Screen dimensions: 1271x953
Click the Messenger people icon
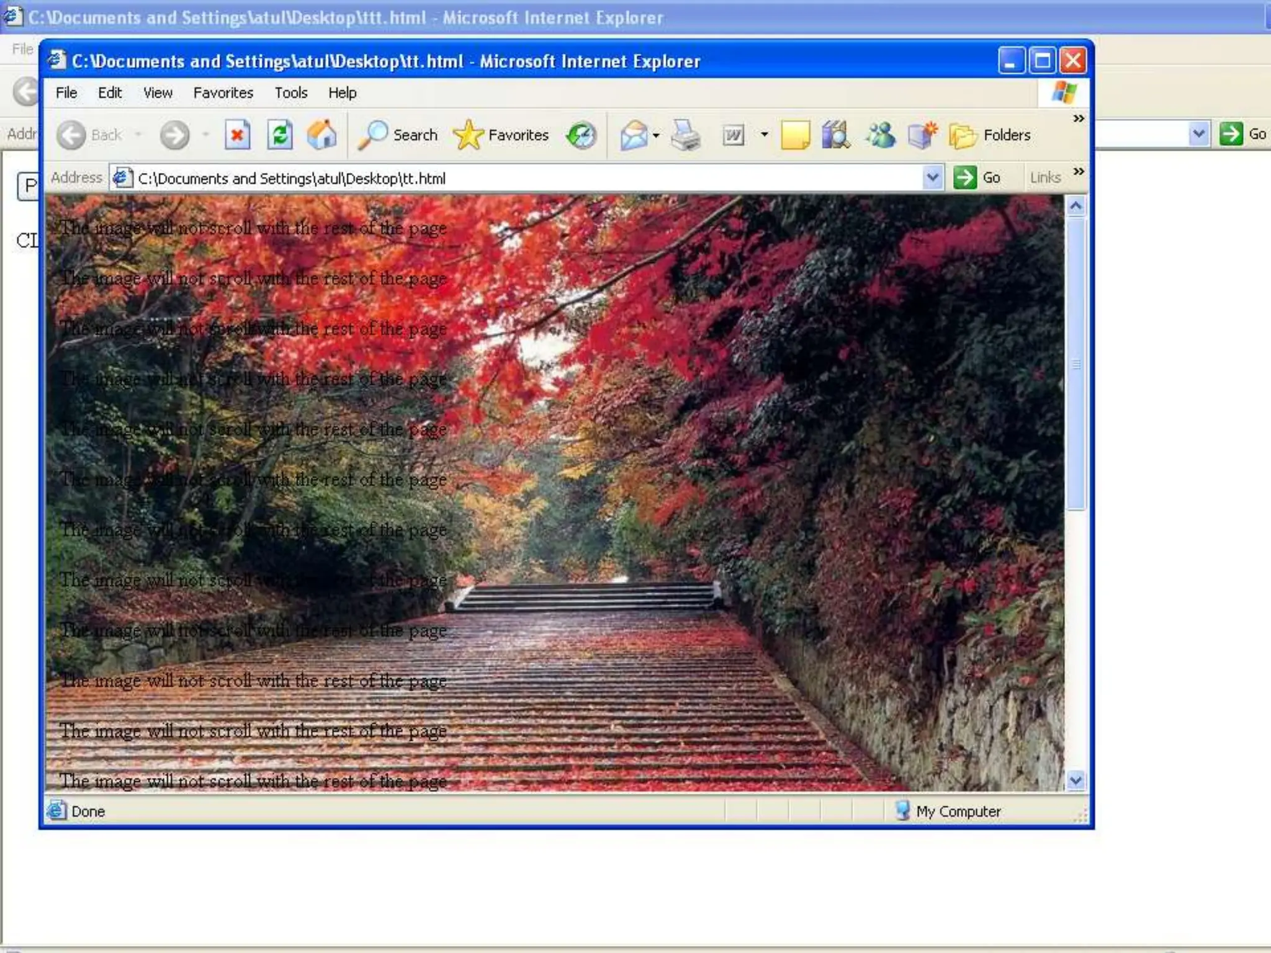click(881, 135)
